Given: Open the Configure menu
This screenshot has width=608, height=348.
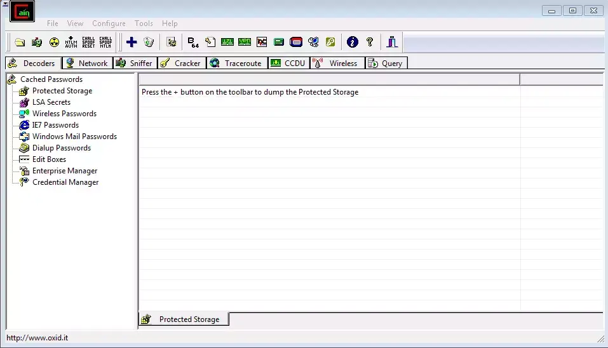Looking at the screenshot, I should (109, 23).
